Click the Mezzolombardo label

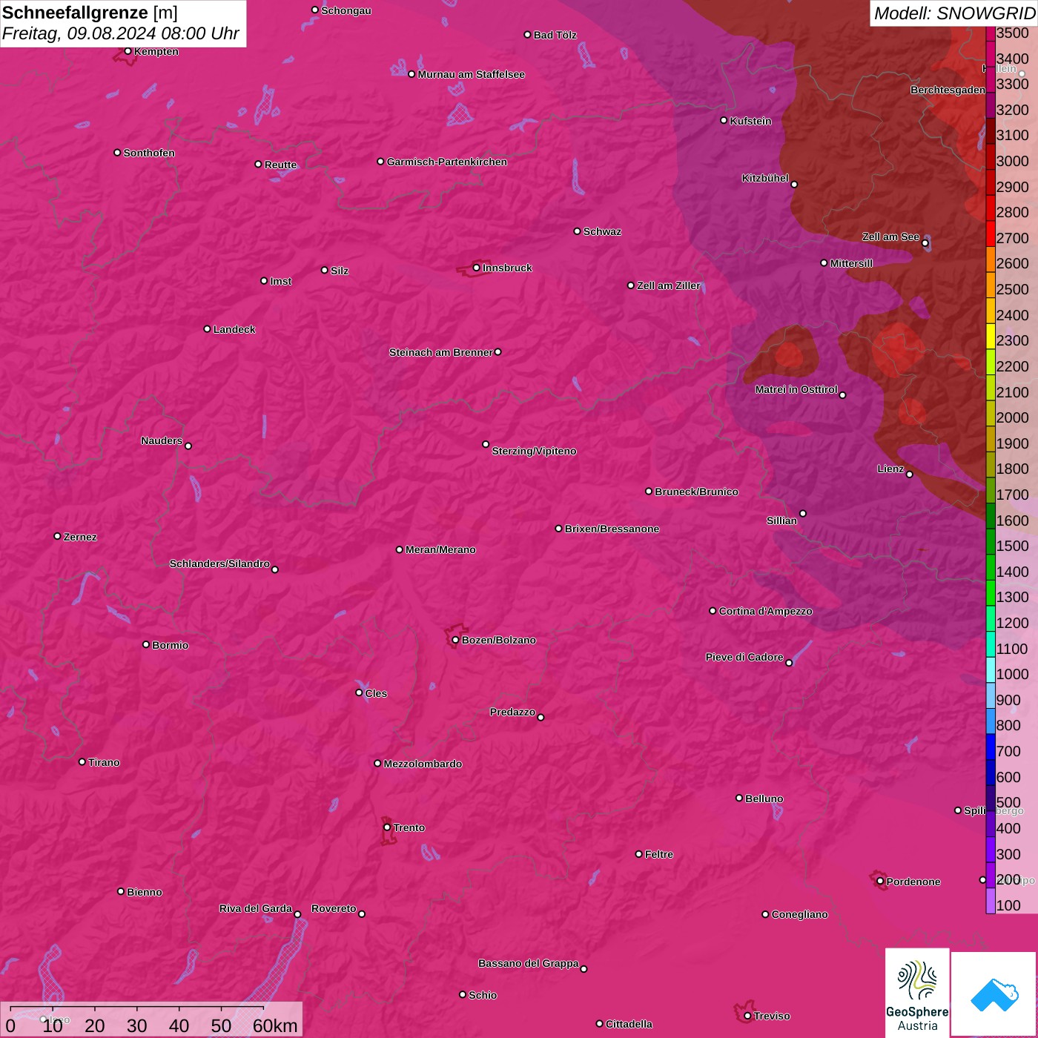coord(423,764)
